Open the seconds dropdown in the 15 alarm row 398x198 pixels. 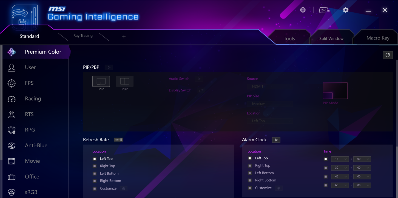click(362, 159)
